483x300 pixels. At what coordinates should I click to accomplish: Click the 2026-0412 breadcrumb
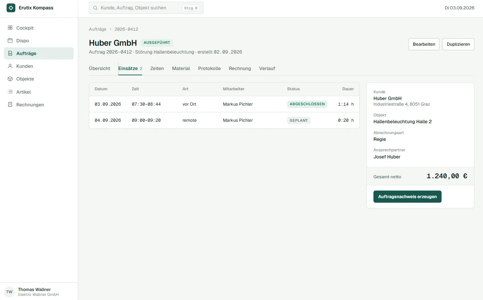[126, 29]
